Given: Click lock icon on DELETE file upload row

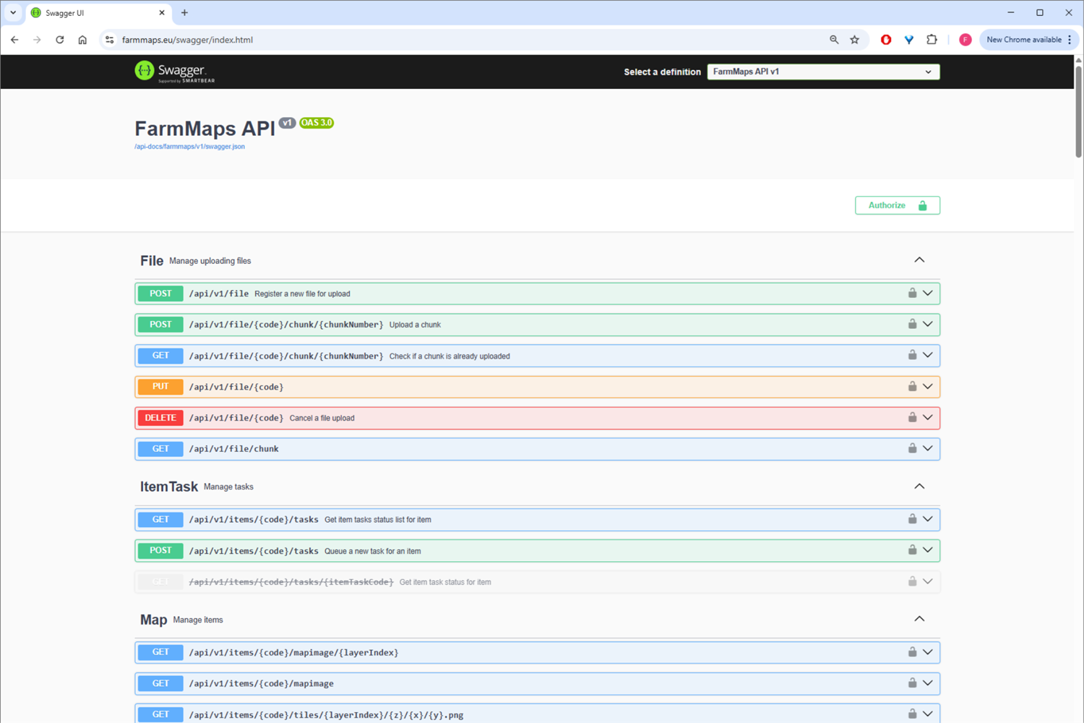Looking at the screenshot, I should pyautogui.click(x=912, y=417).
